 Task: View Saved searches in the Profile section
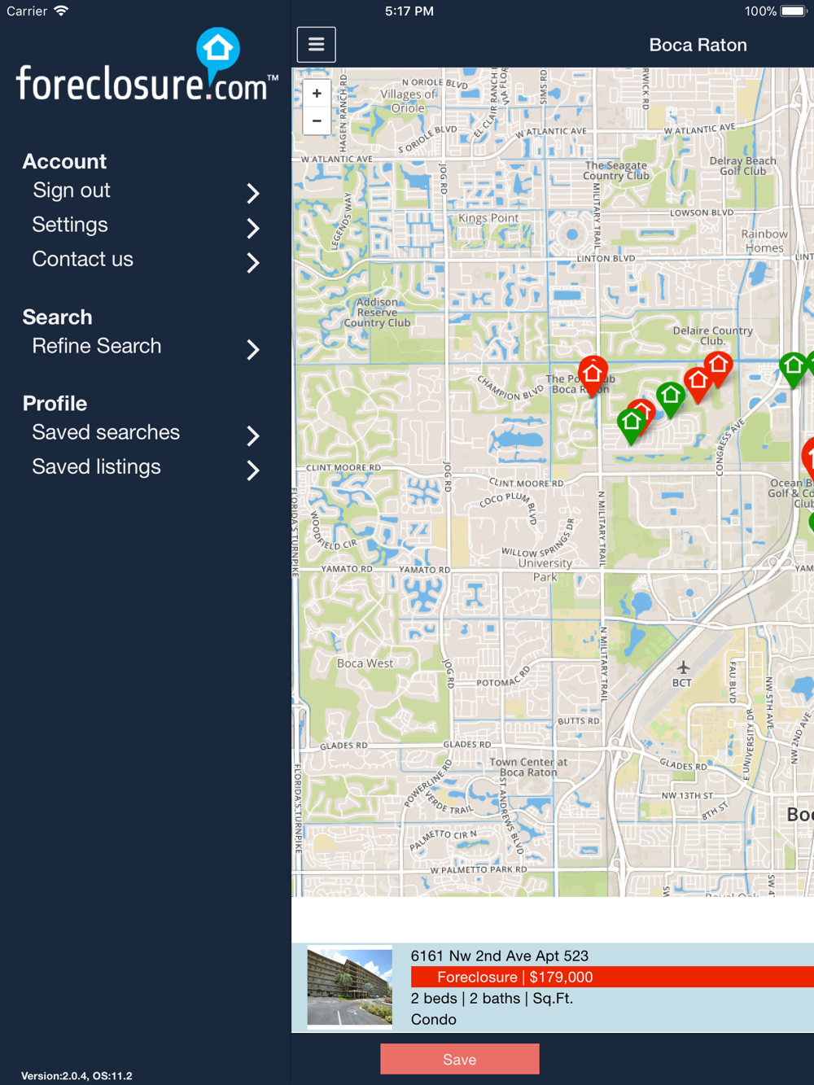[106, 432]
